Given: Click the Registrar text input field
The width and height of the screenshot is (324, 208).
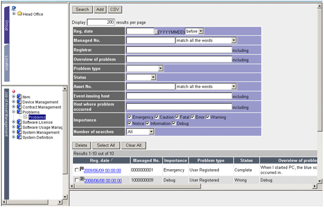Looking at the screenshot, I should click(x=179, y=50).
